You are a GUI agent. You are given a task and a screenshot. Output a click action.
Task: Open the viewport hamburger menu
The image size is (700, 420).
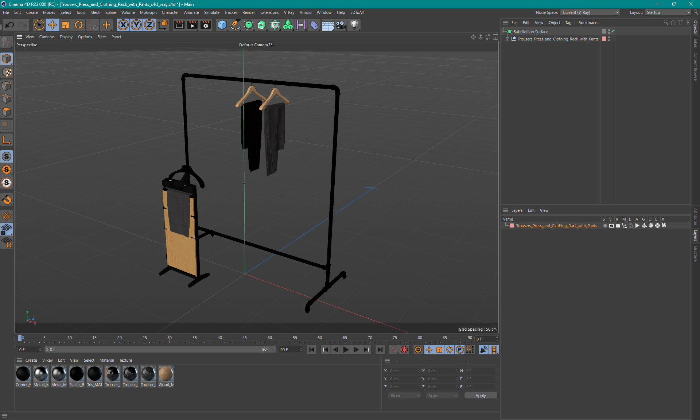(x=19, y=37)
